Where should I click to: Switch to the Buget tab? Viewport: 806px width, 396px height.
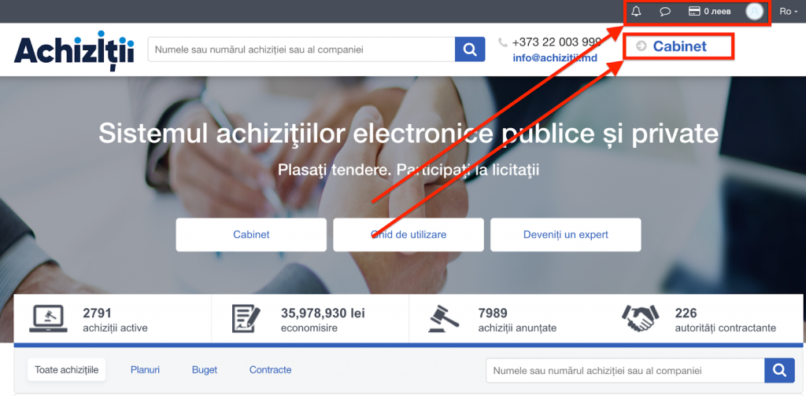coord(205,370)
